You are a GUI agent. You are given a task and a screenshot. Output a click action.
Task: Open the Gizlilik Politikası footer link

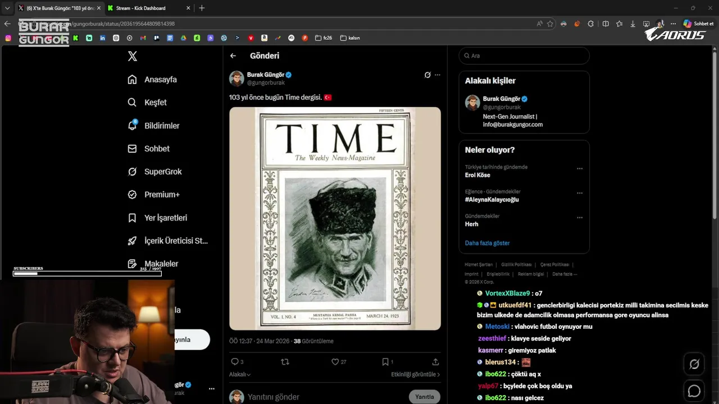[x=516, y=264]
